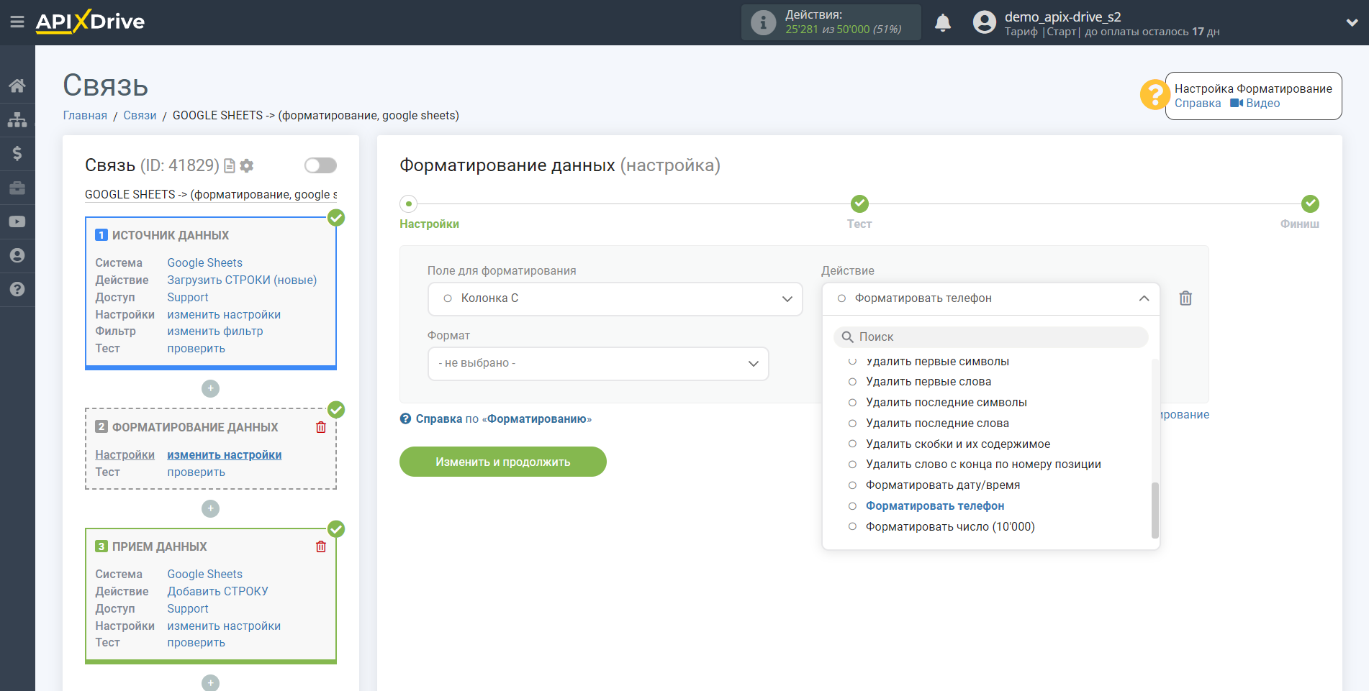The image size is (1369, 691).
Task: Open the Справка help link
Action: coord(1198,104)
